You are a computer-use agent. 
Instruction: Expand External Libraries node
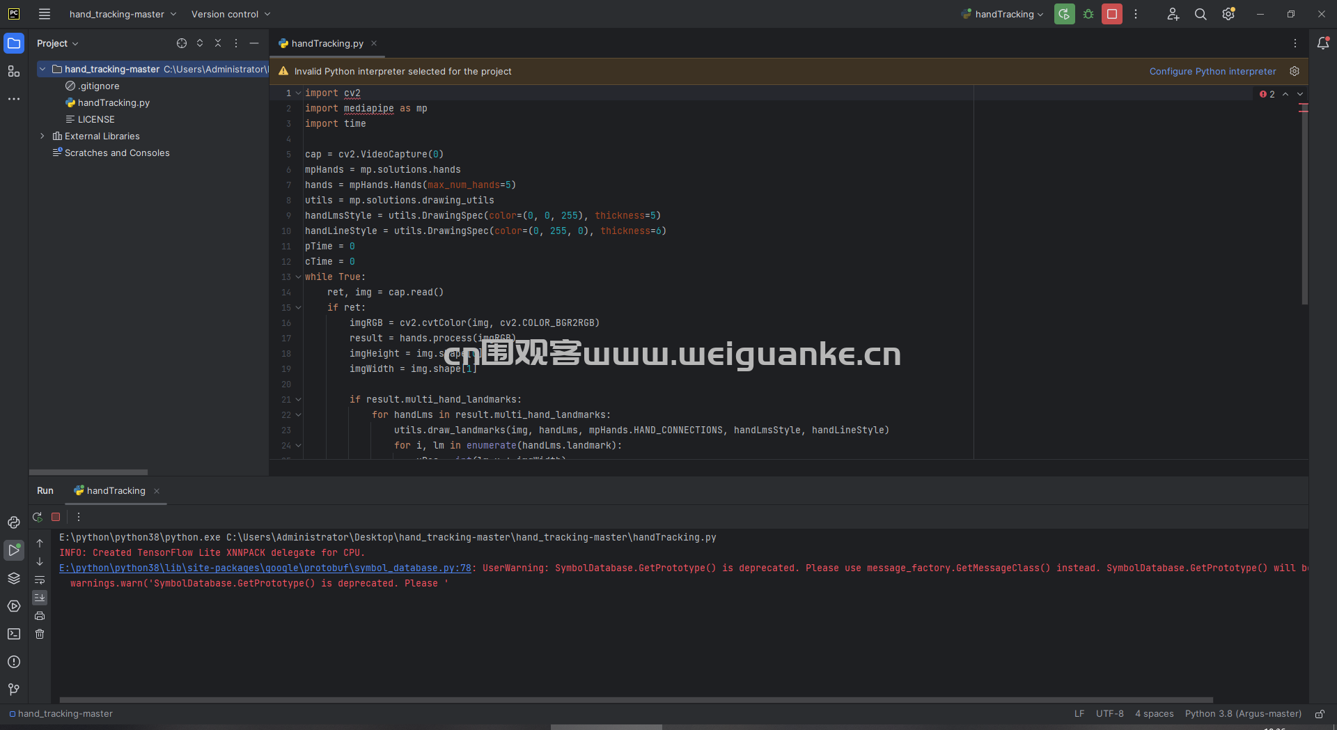42,136
